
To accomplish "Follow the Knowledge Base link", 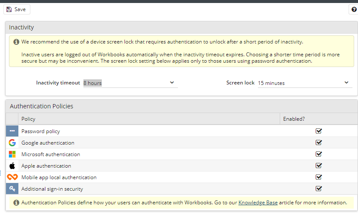I will (258, 203).
